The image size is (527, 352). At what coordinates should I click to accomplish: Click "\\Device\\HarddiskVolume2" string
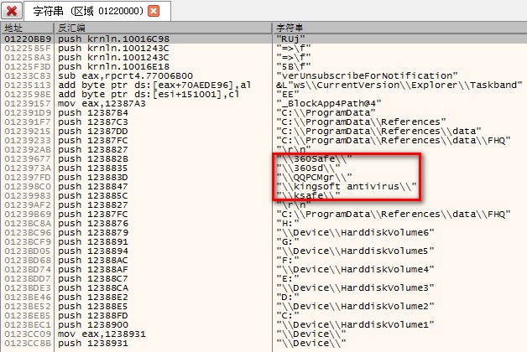(x=355, y=307)
